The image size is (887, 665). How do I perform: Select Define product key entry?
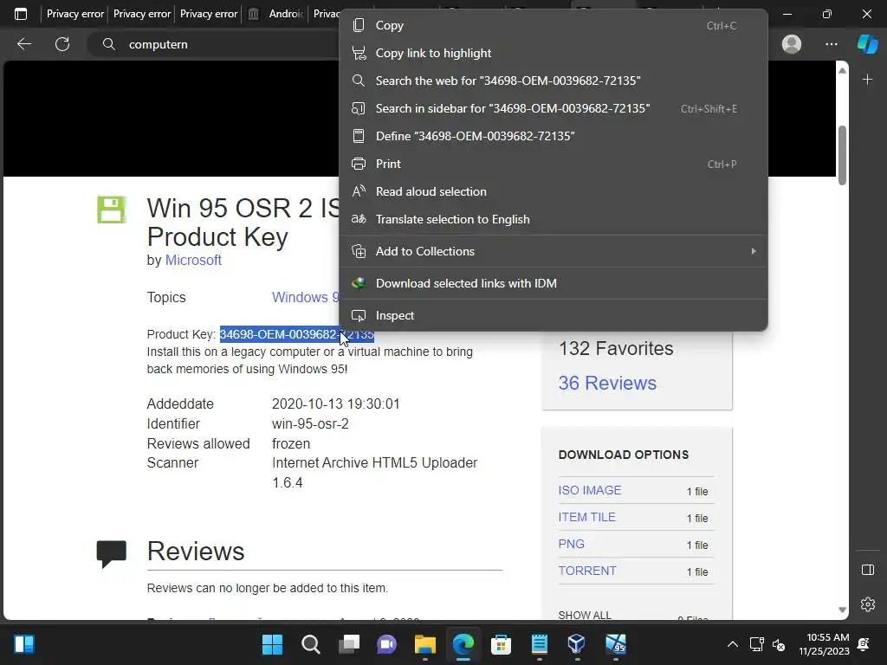point(554,136)
